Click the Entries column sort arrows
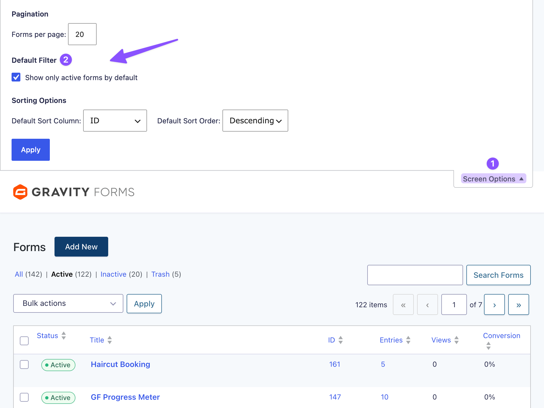 [x=408, y=340]
